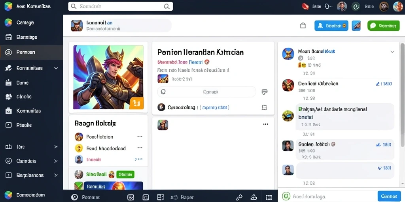Expand the Rempleenons sidebar section arrow
Viewport: 405px width, 202px height.
[56, 175]
